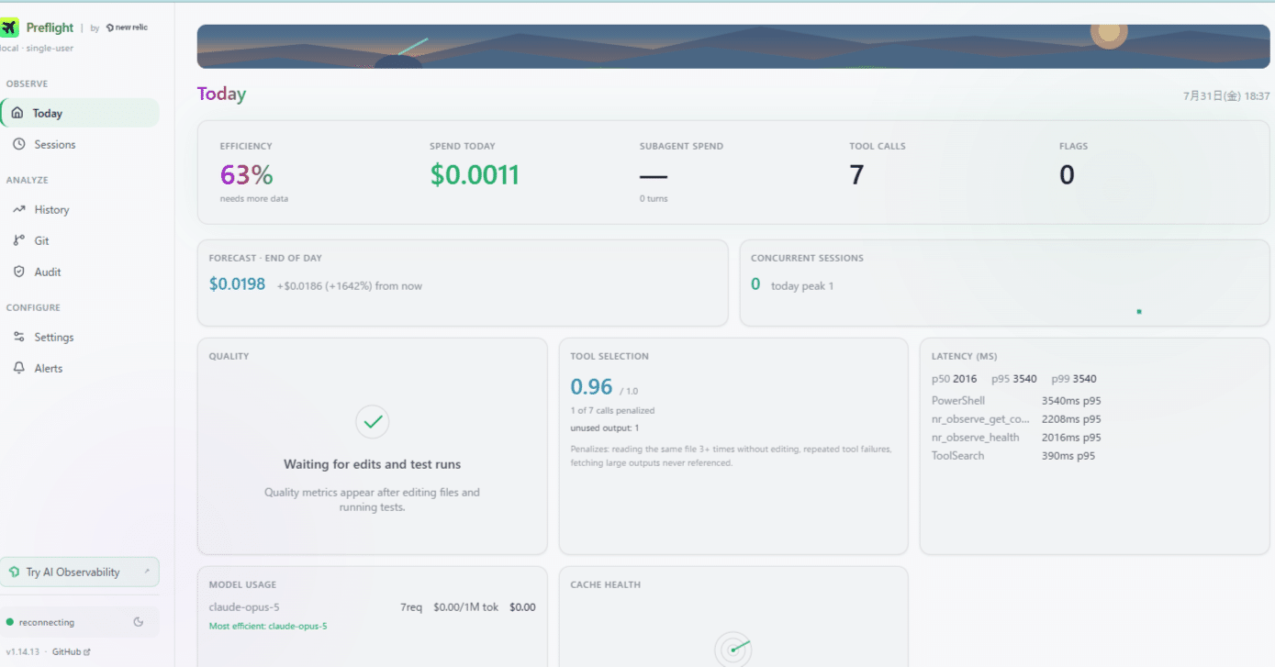
Task: Click the p95 3540 latency value
Action: tap(1014, 378)
